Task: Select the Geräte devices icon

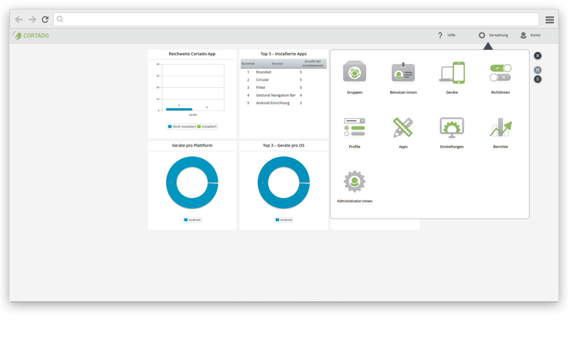Action: (x=452, y=72)
